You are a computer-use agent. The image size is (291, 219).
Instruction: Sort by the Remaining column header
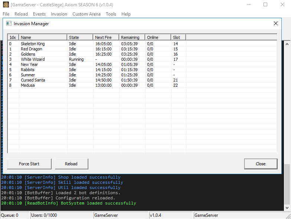[132, 37]
